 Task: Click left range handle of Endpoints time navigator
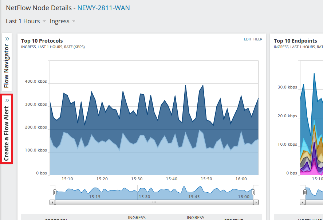point(305,192)
